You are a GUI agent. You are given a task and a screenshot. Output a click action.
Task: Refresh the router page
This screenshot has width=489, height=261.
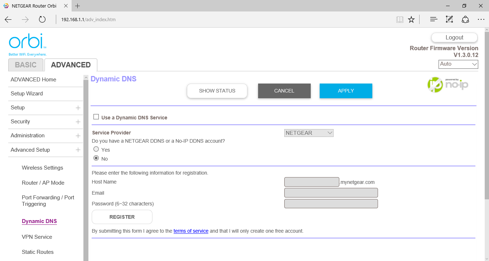pos(42,20)
